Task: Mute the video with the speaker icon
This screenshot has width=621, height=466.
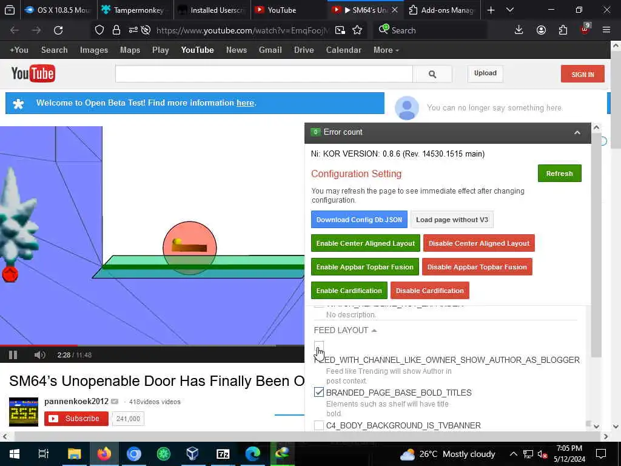Action: (x=39, y=355)
